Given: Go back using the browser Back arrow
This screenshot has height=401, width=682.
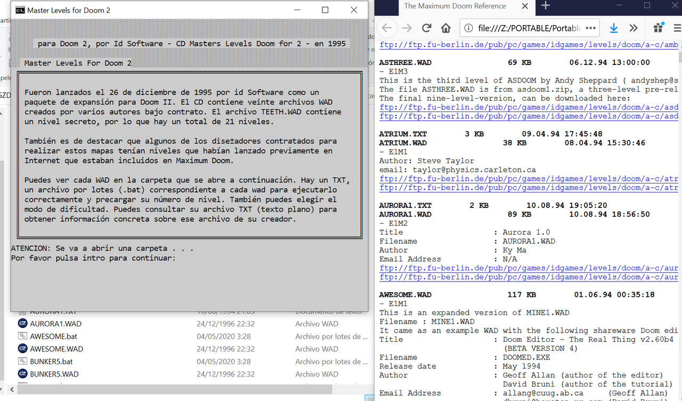Looking at the screenshot, I should click(x=387, y=28).
